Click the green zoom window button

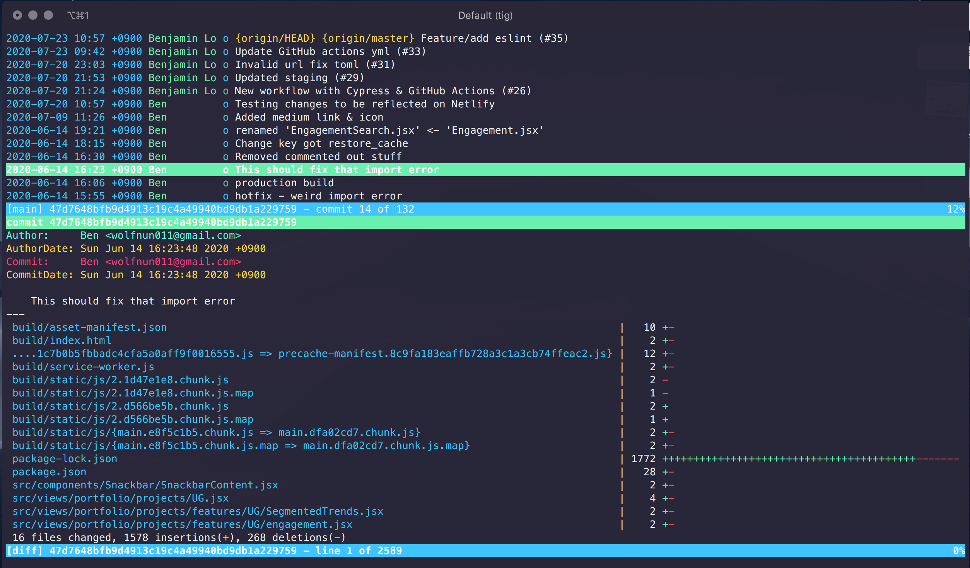click(48, 15)
